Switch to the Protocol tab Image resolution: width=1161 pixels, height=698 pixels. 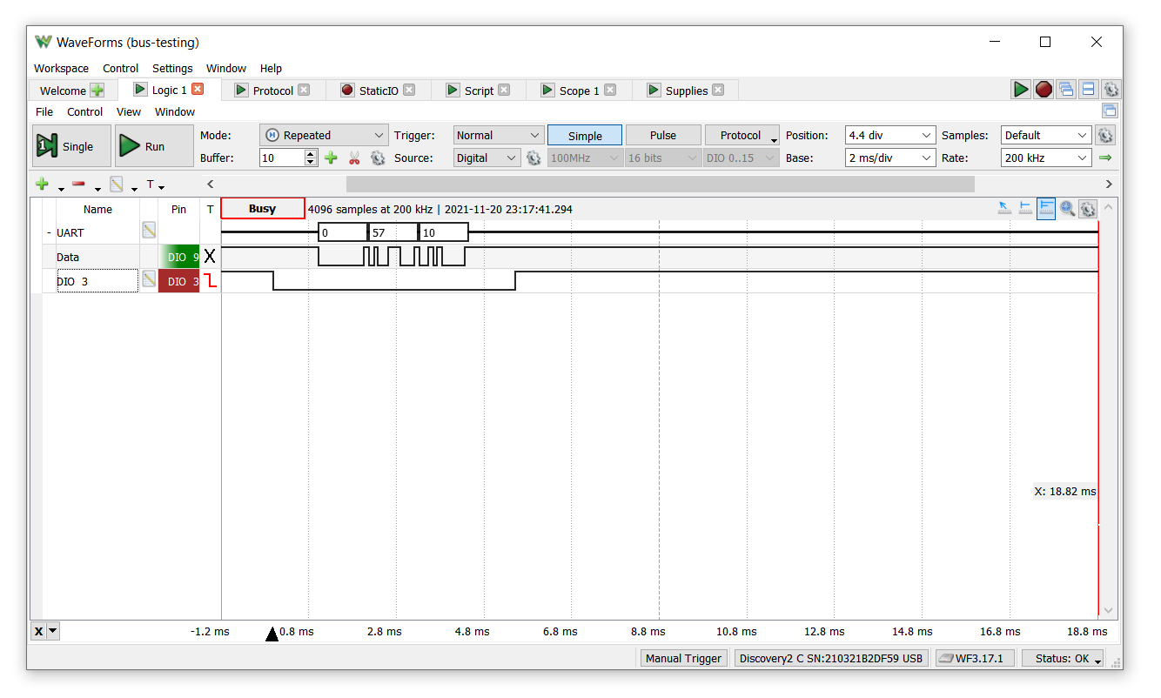[x=272, y=91]
